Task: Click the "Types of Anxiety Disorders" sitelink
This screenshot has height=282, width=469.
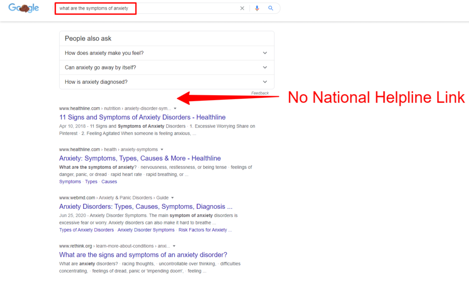Action: click(86, 230)
